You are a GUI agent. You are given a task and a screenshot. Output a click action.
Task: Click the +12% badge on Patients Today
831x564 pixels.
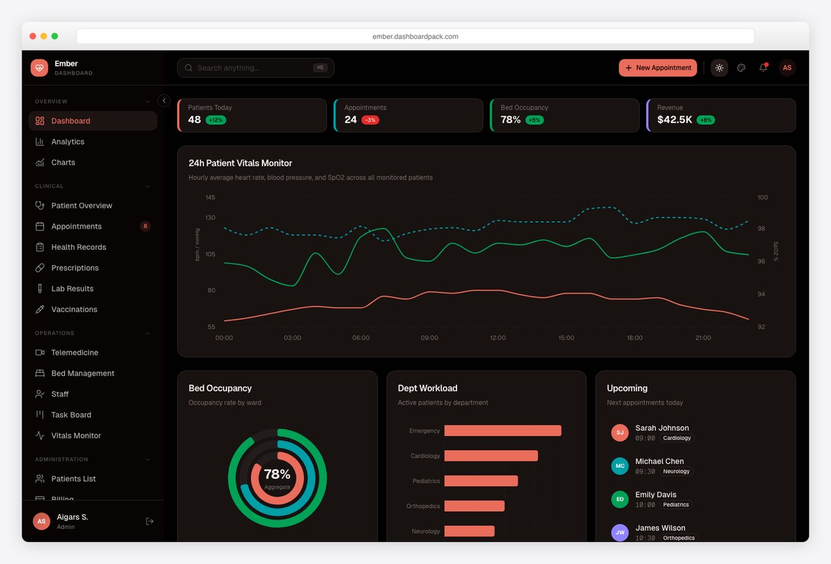coord(215,120)
